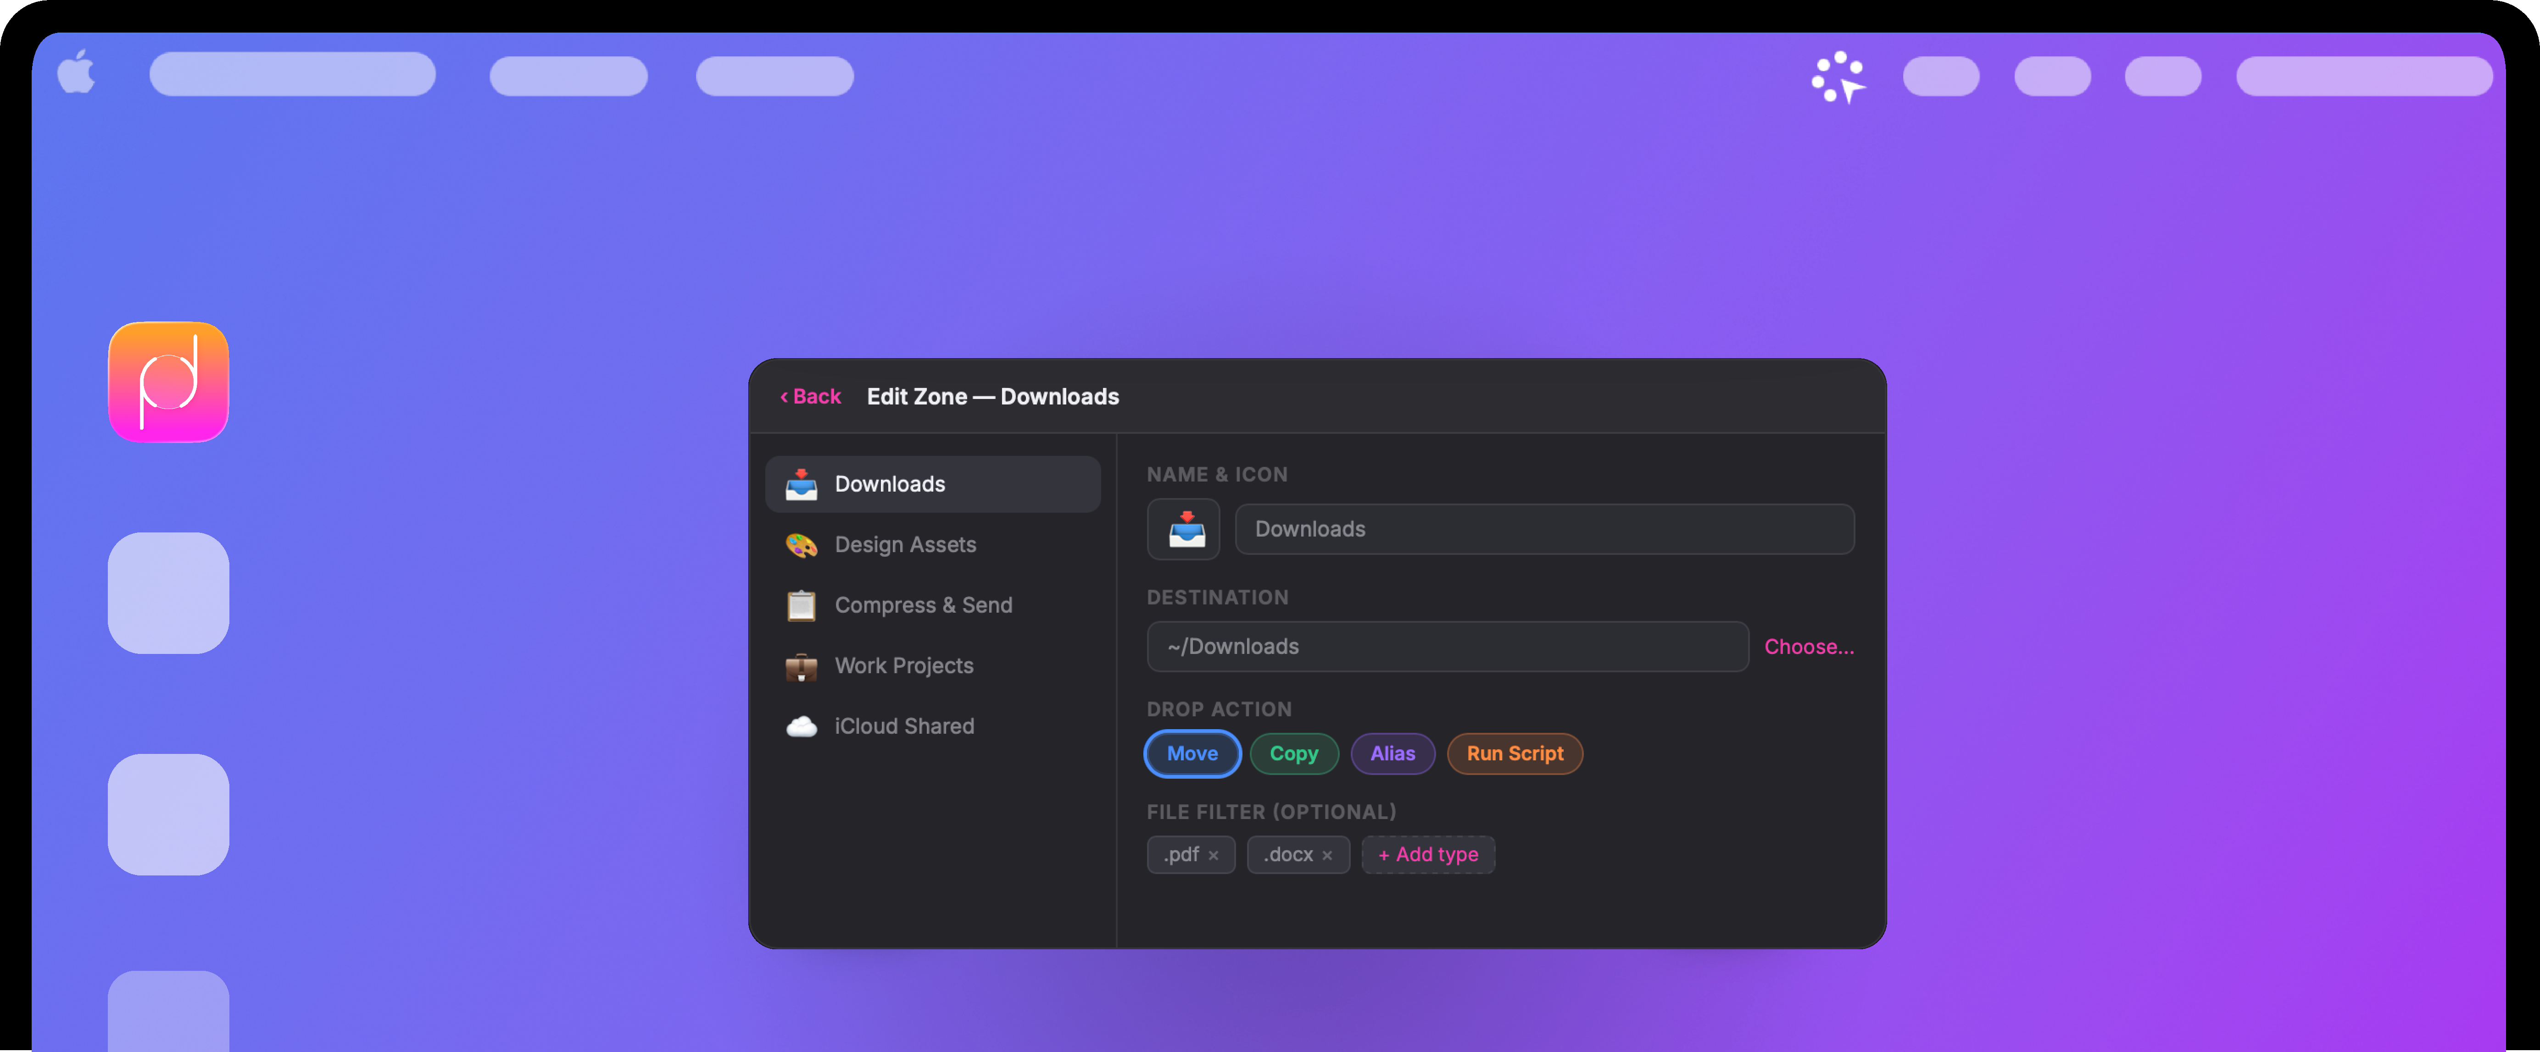Screen dimensions: 2540x1052
Task: Select the Alias drop action
Action: [1391, 753]
